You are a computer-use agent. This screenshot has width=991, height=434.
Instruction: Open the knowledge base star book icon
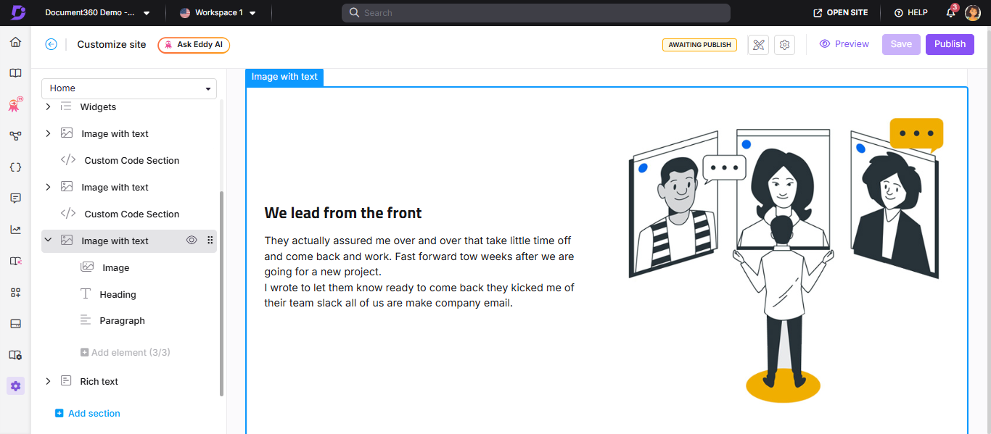tap(15, 261)
